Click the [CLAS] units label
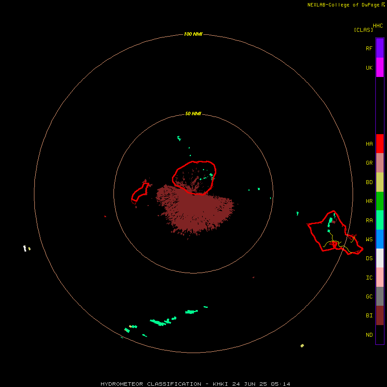 coord(363,30)
